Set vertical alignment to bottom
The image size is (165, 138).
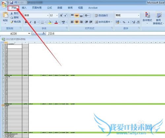tap(81, 15)
